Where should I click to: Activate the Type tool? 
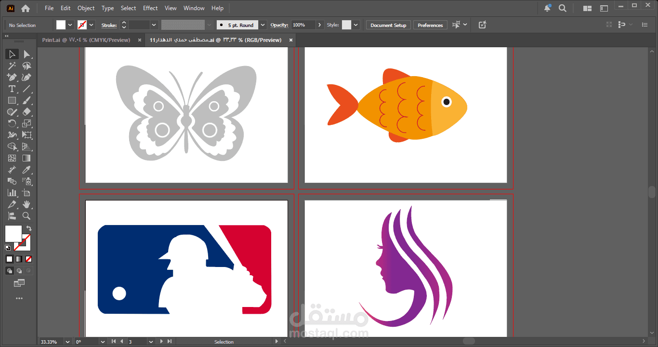(x=12, y=89)
